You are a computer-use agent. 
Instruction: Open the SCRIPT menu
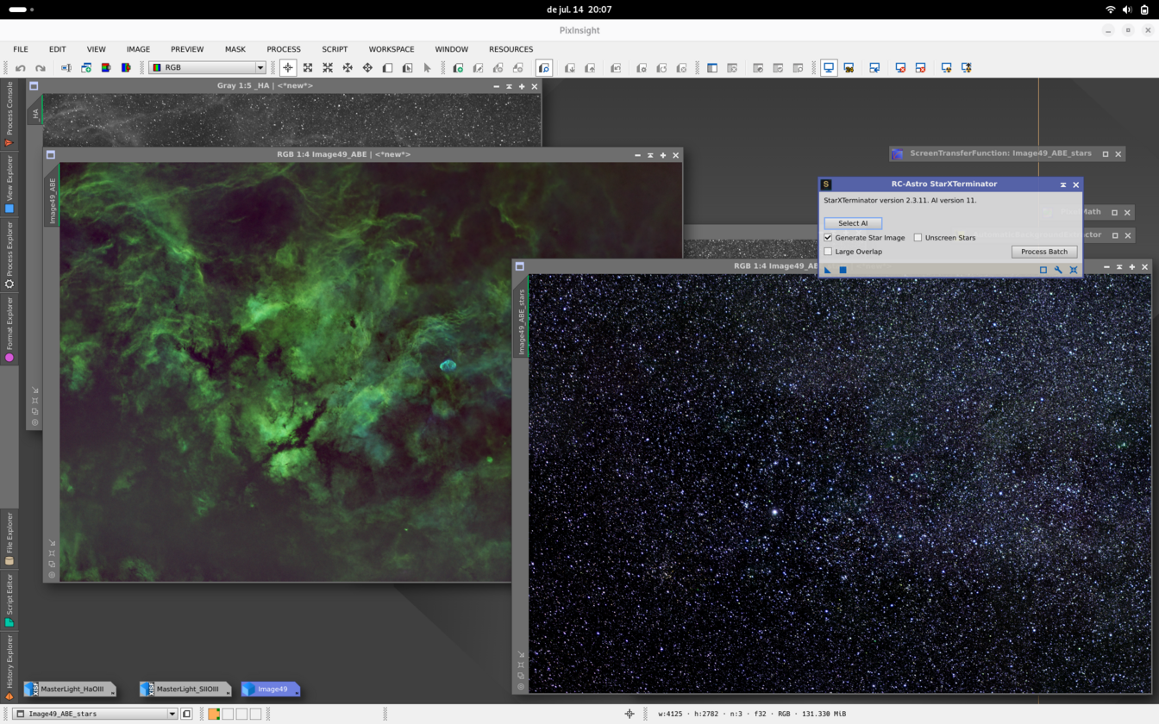(x=335, y=49)
